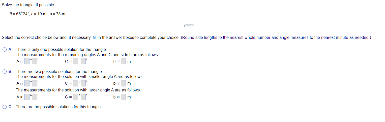Click smaller-angle C minutes box in choice B
Screen dimensions: 385x122
coord(83,83)
